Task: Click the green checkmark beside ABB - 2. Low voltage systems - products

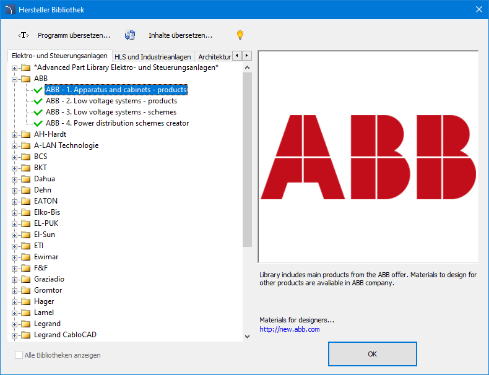Action: coord(38,101)
